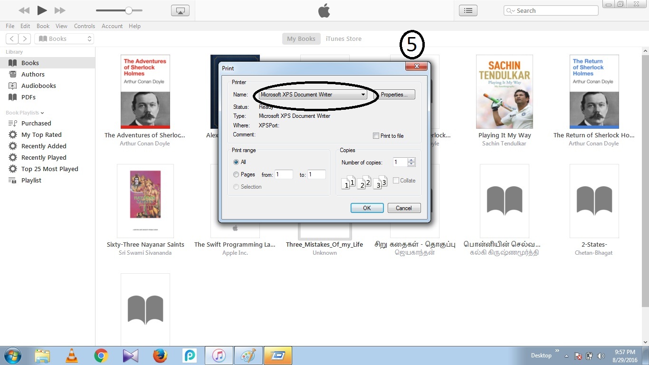Screen dimensions: 649x365
Task: Open the View menu
Action: coord(61,26)
